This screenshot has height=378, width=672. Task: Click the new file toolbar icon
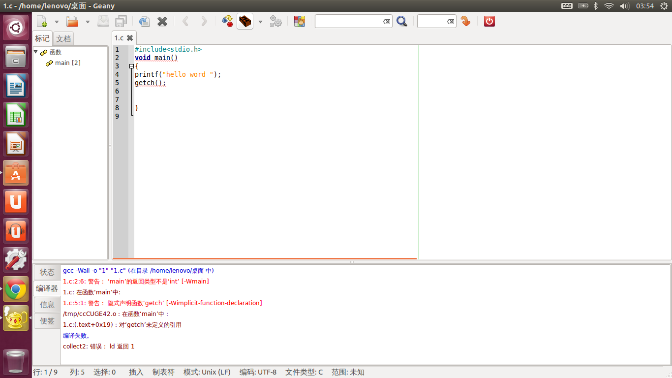pos(42,22)
